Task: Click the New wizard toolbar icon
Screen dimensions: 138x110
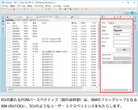Action: [3, 9]
